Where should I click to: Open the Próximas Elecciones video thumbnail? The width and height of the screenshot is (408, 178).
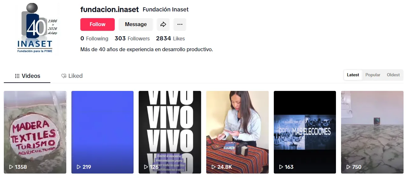pos(305,132)
